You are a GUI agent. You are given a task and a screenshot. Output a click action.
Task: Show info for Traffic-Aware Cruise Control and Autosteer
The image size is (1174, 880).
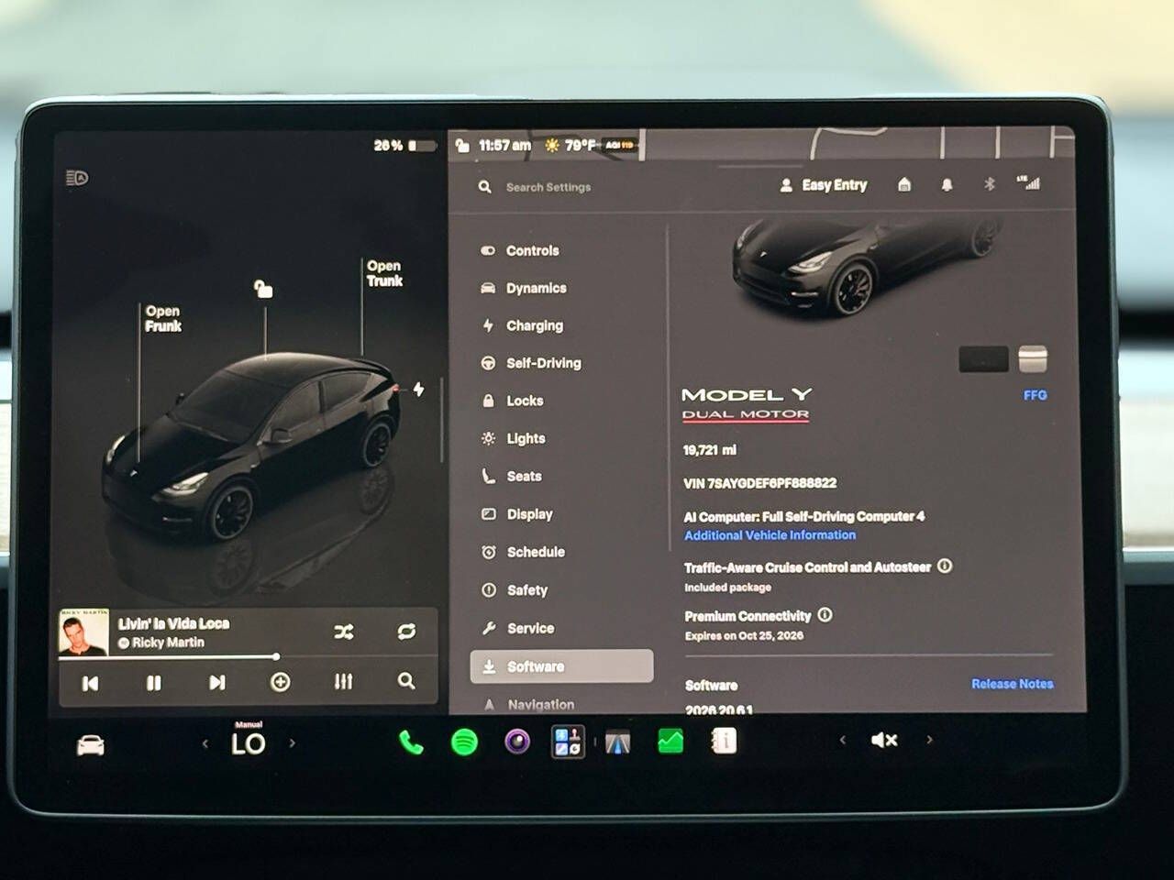pos(945,566)
